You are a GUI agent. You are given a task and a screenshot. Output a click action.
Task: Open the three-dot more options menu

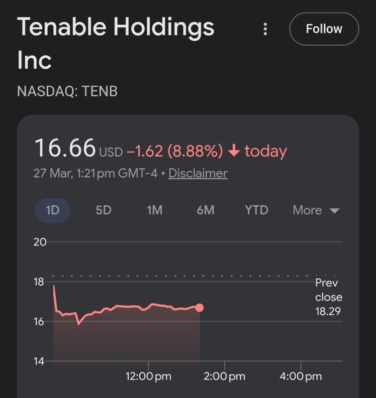265,29
